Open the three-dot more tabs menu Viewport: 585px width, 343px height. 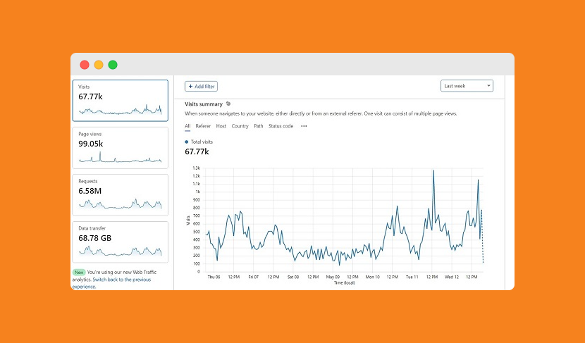tap(304, 126)
